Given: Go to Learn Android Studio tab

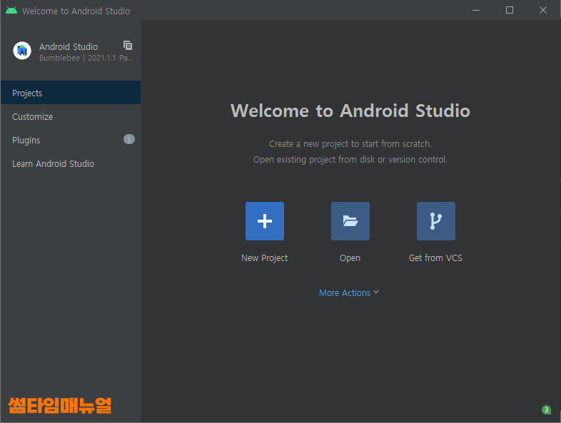Looking at the screenshot, I should (x=71, y=164).
